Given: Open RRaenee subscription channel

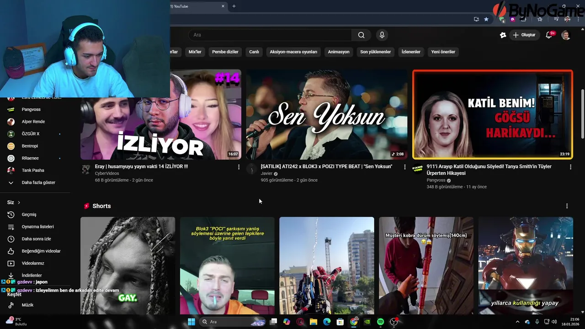Looking at the screenshot, I should [x=35, y=158].
